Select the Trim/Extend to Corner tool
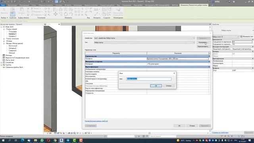Viewport: 254px width, 143px height. click(x=71, y=14)
